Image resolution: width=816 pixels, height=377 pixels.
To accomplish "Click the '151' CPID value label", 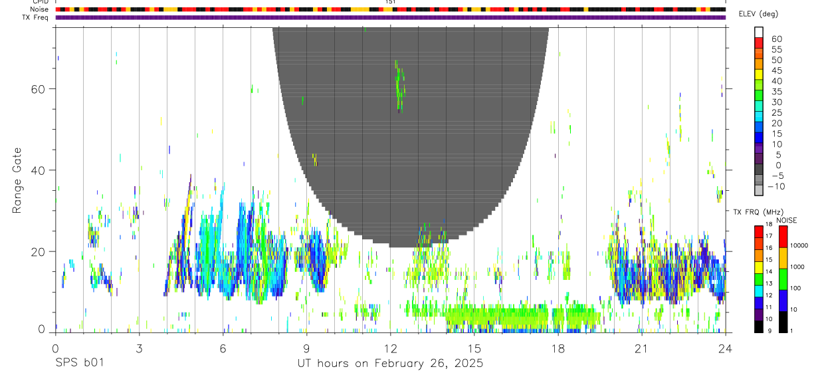I will 391,2.
